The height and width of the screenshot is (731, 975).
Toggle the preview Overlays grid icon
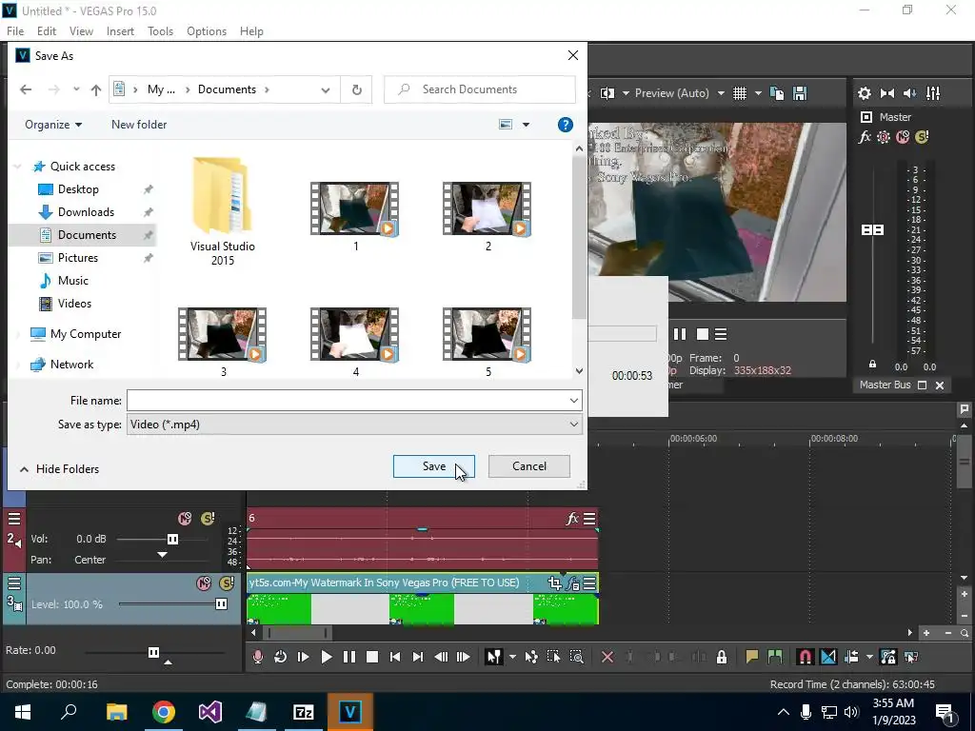point(739,93)
